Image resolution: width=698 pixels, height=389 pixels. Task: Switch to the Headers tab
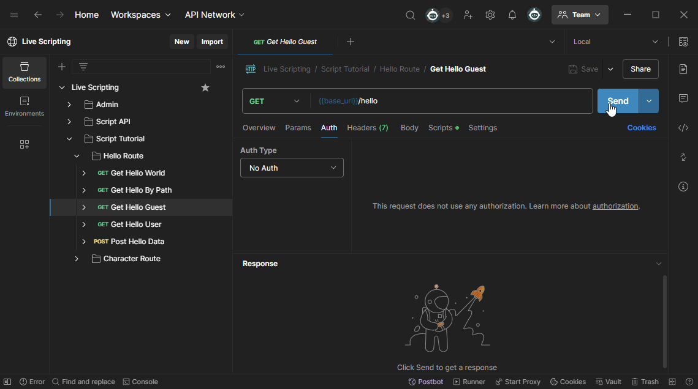367,128
